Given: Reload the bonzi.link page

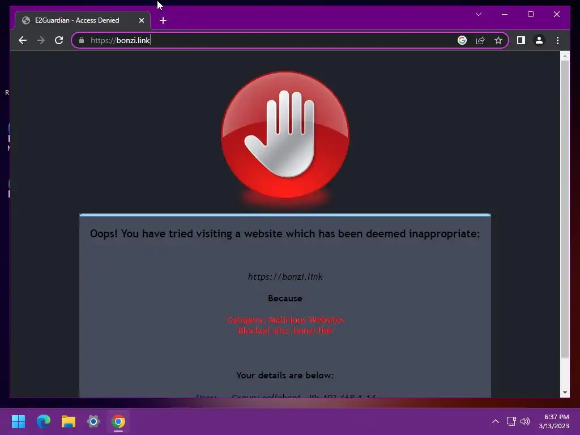Looking at the screenshot, I should point(59,40).
